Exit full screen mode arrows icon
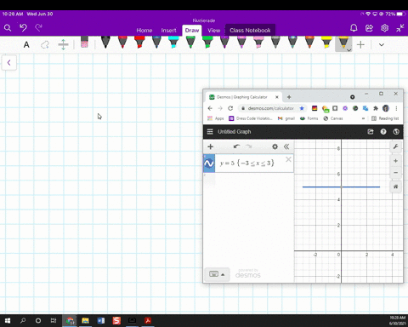This screenshot has width=408, height=327. 400,28
